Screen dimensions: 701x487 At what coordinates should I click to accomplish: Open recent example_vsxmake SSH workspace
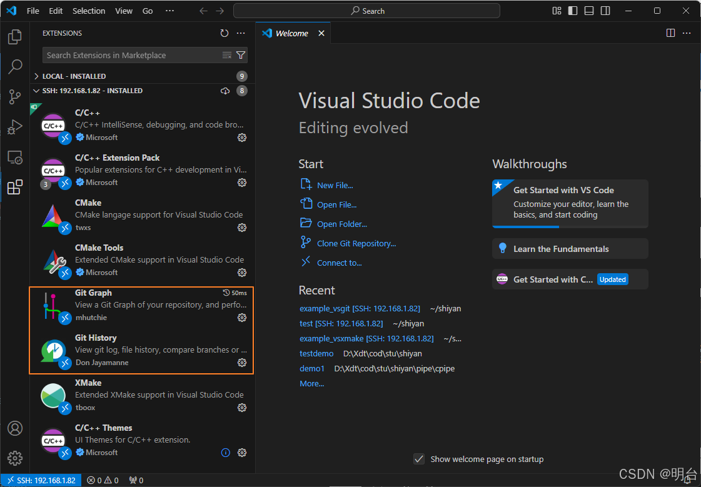(x=366, y=339)
